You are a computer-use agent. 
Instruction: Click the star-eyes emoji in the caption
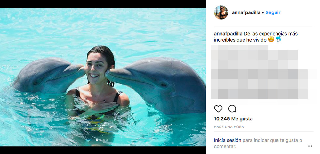click(x=271, y=40)
